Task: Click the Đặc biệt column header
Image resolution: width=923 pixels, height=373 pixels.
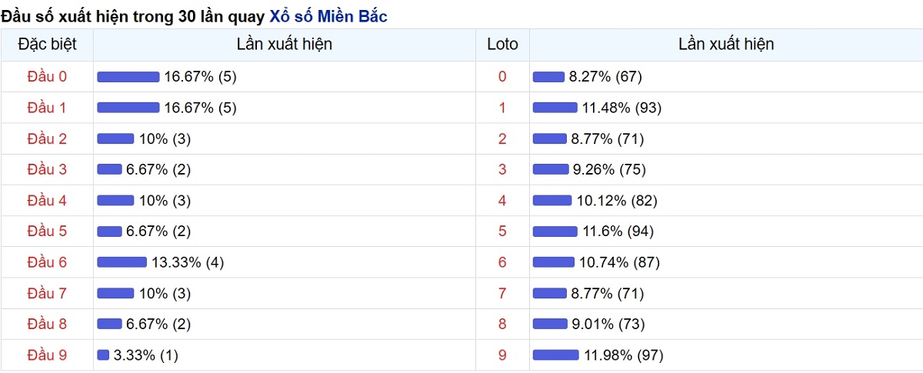Action: [x=47, y=45]
